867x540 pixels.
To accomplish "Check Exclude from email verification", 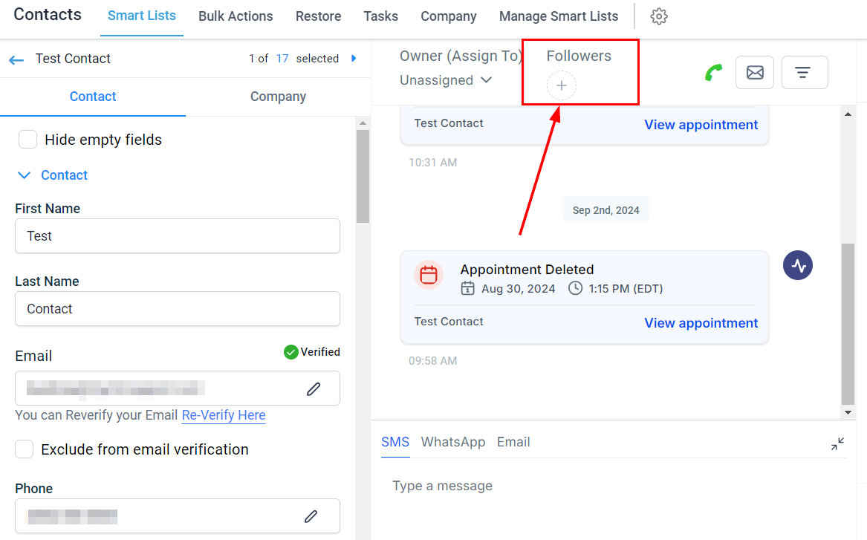I will [x=25, y=449].
